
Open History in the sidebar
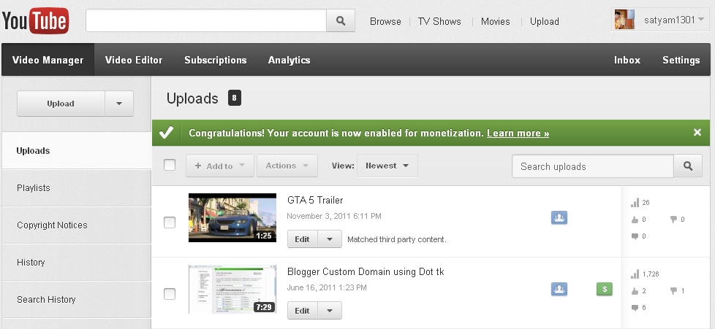(x=77, y=263)
